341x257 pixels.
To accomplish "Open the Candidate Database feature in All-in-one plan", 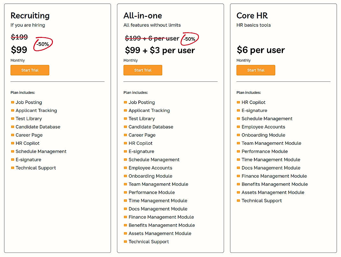I will pos(151,127).
